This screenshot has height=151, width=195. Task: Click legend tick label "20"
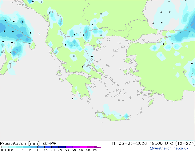pos(53,150)
